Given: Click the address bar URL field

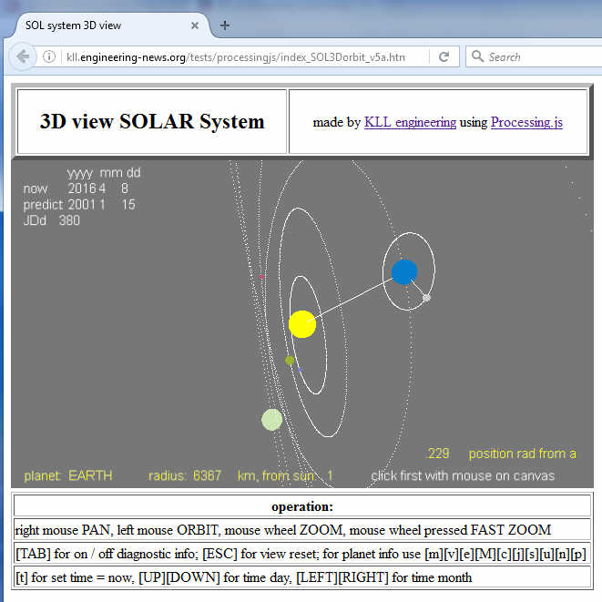Looking at the screenshot, I should 235,56.
